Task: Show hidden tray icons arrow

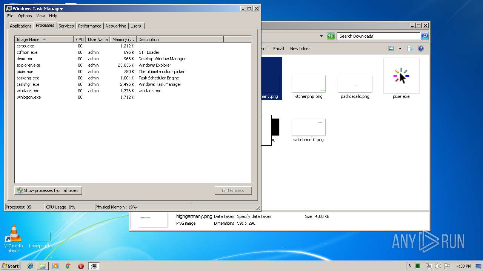Action: click(409, 266)
